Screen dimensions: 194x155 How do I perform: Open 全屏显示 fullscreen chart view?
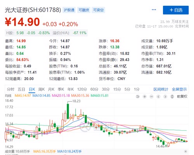point(179,89)
